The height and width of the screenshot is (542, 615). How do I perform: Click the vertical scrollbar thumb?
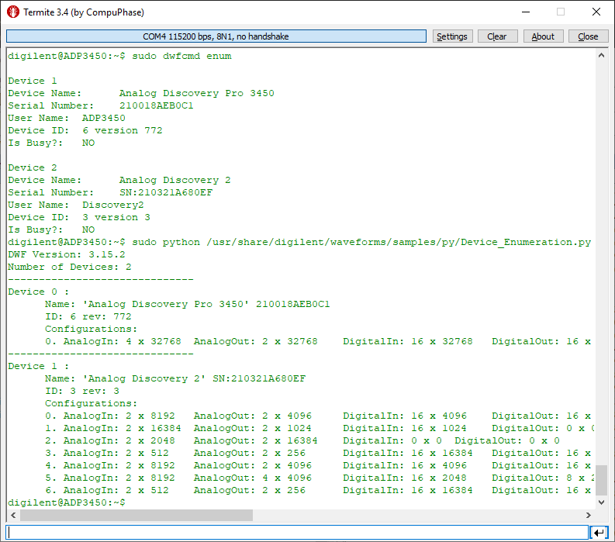(601, 480)
